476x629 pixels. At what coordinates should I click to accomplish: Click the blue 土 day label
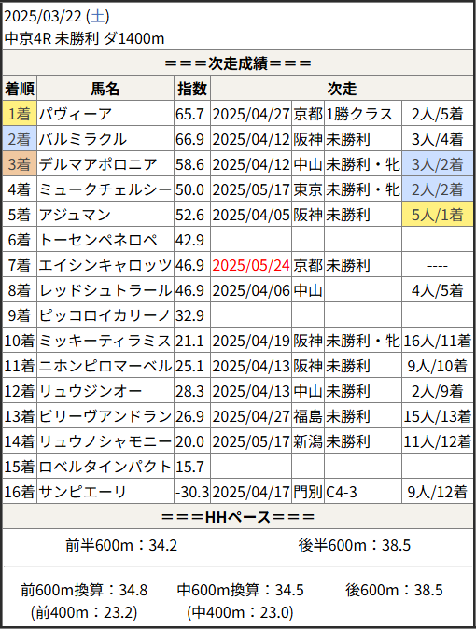[x=97, y=17]
